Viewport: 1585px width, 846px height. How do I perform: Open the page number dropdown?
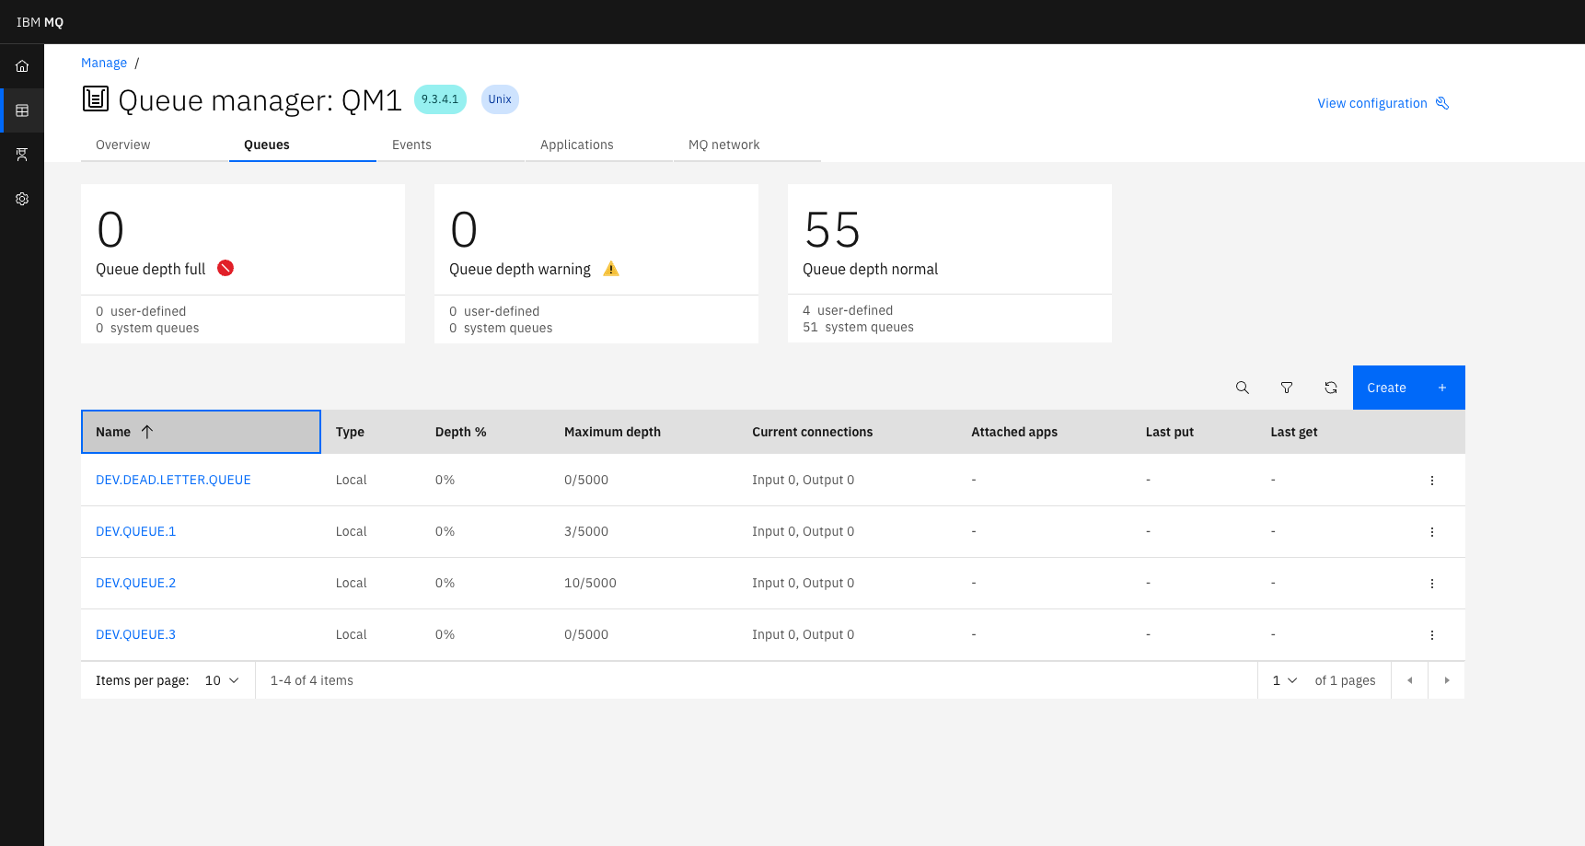point(1282,679)
